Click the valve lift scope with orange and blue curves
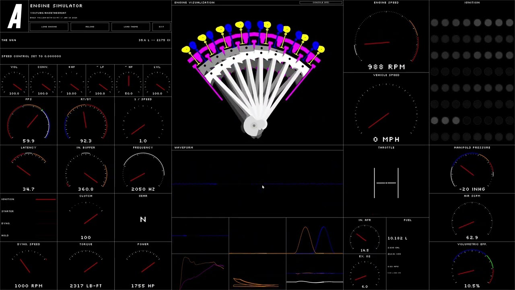The width and height of the screenshot is (515, 290). tap(315, 236)
